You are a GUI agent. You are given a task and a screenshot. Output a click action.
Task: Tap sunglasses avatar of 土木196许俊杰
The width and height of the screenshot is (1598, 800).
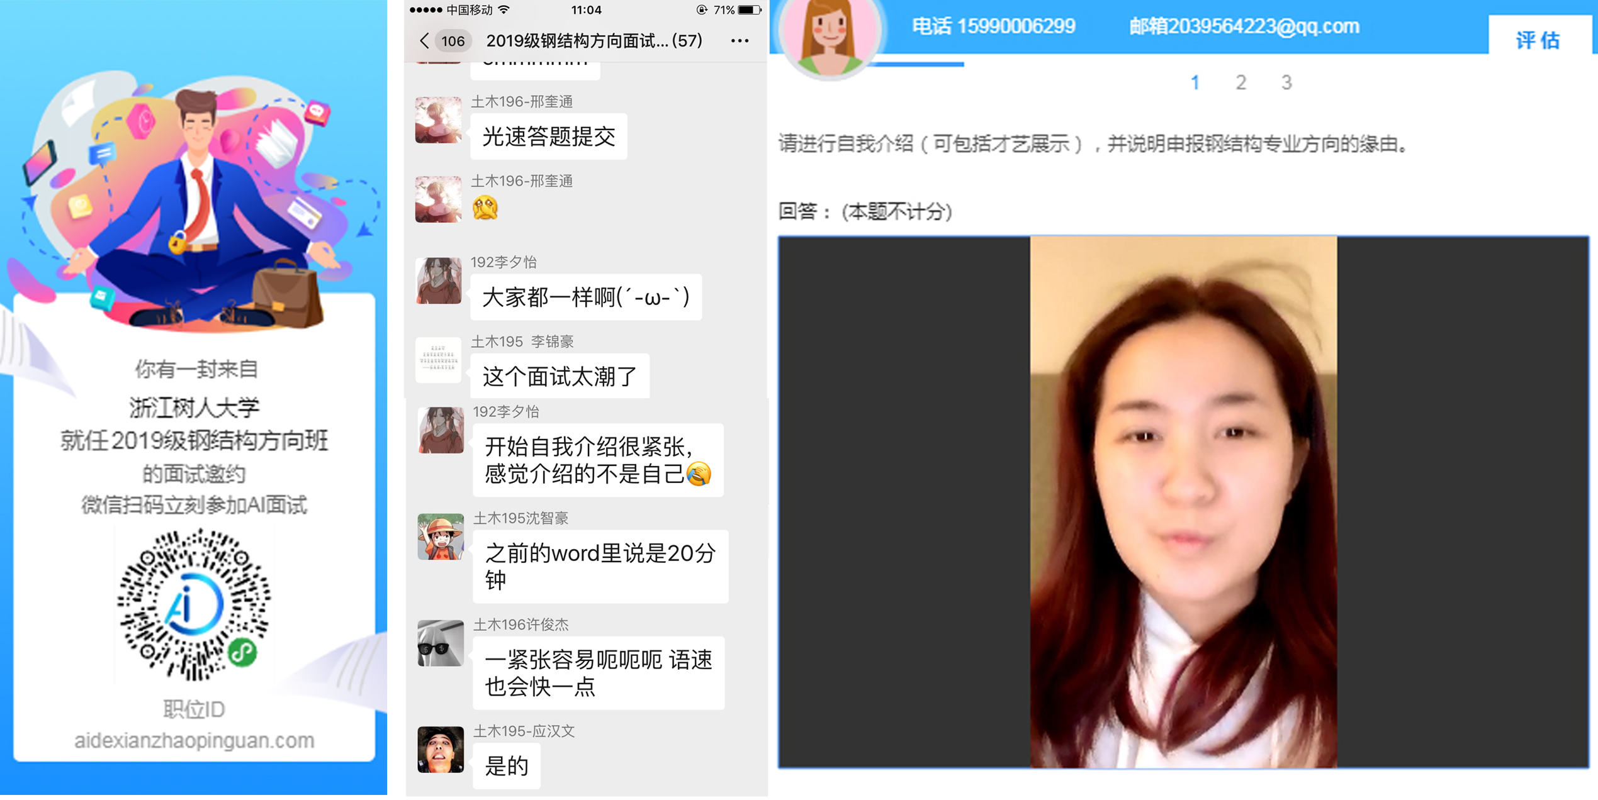(x=440, y=643)
